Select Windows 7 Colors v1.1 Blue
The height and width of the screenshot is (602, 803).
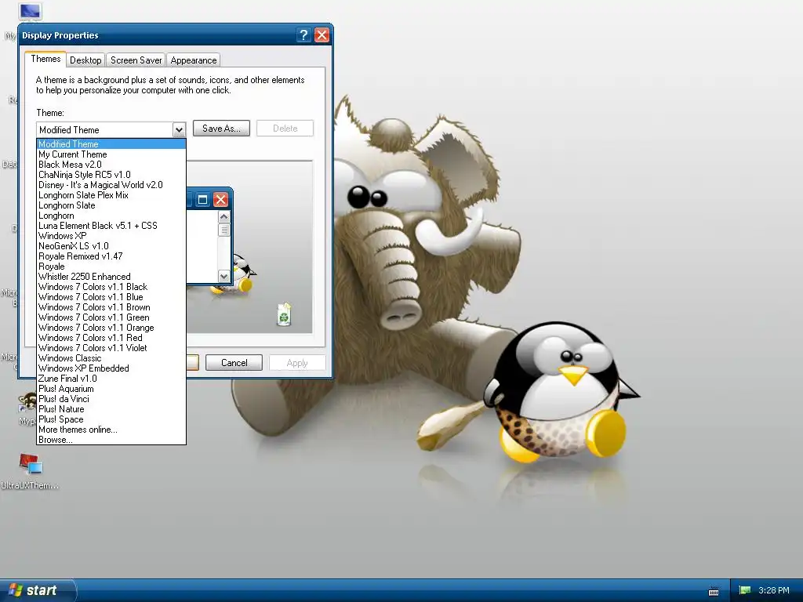(111, 297)
